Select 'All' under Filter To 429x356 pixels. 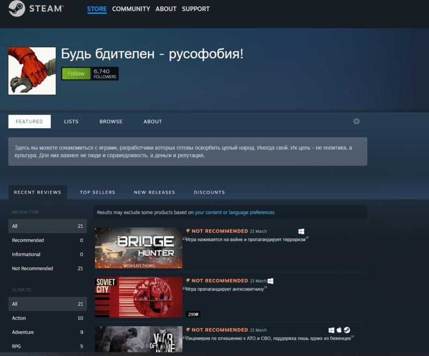coord(48,304)
